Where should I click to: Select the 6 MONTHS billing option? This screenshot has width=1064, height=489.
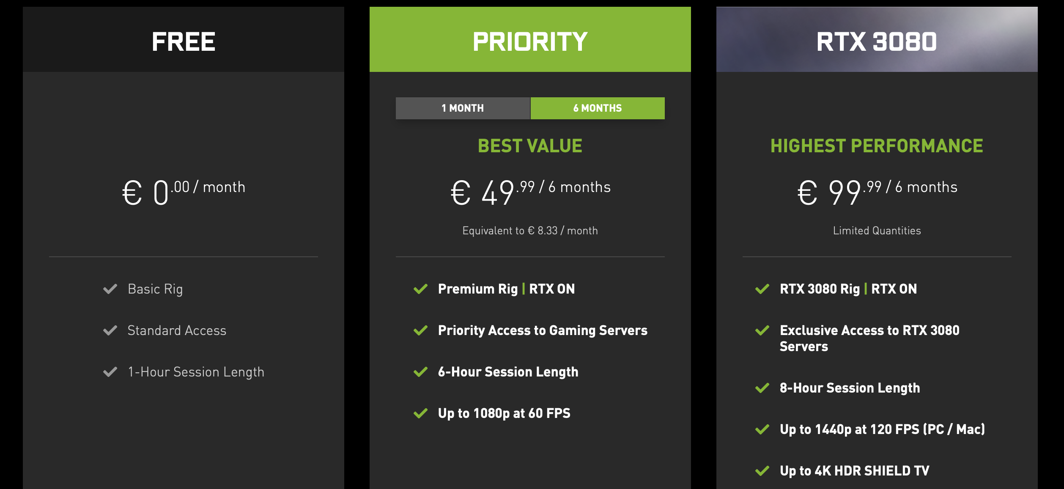(x=598, y=108)
